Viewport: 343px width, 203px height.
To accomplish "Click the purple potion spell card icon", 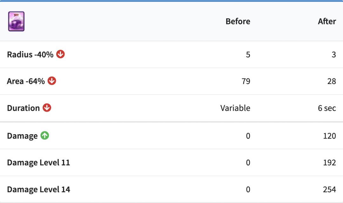I will tap(16, 21).
